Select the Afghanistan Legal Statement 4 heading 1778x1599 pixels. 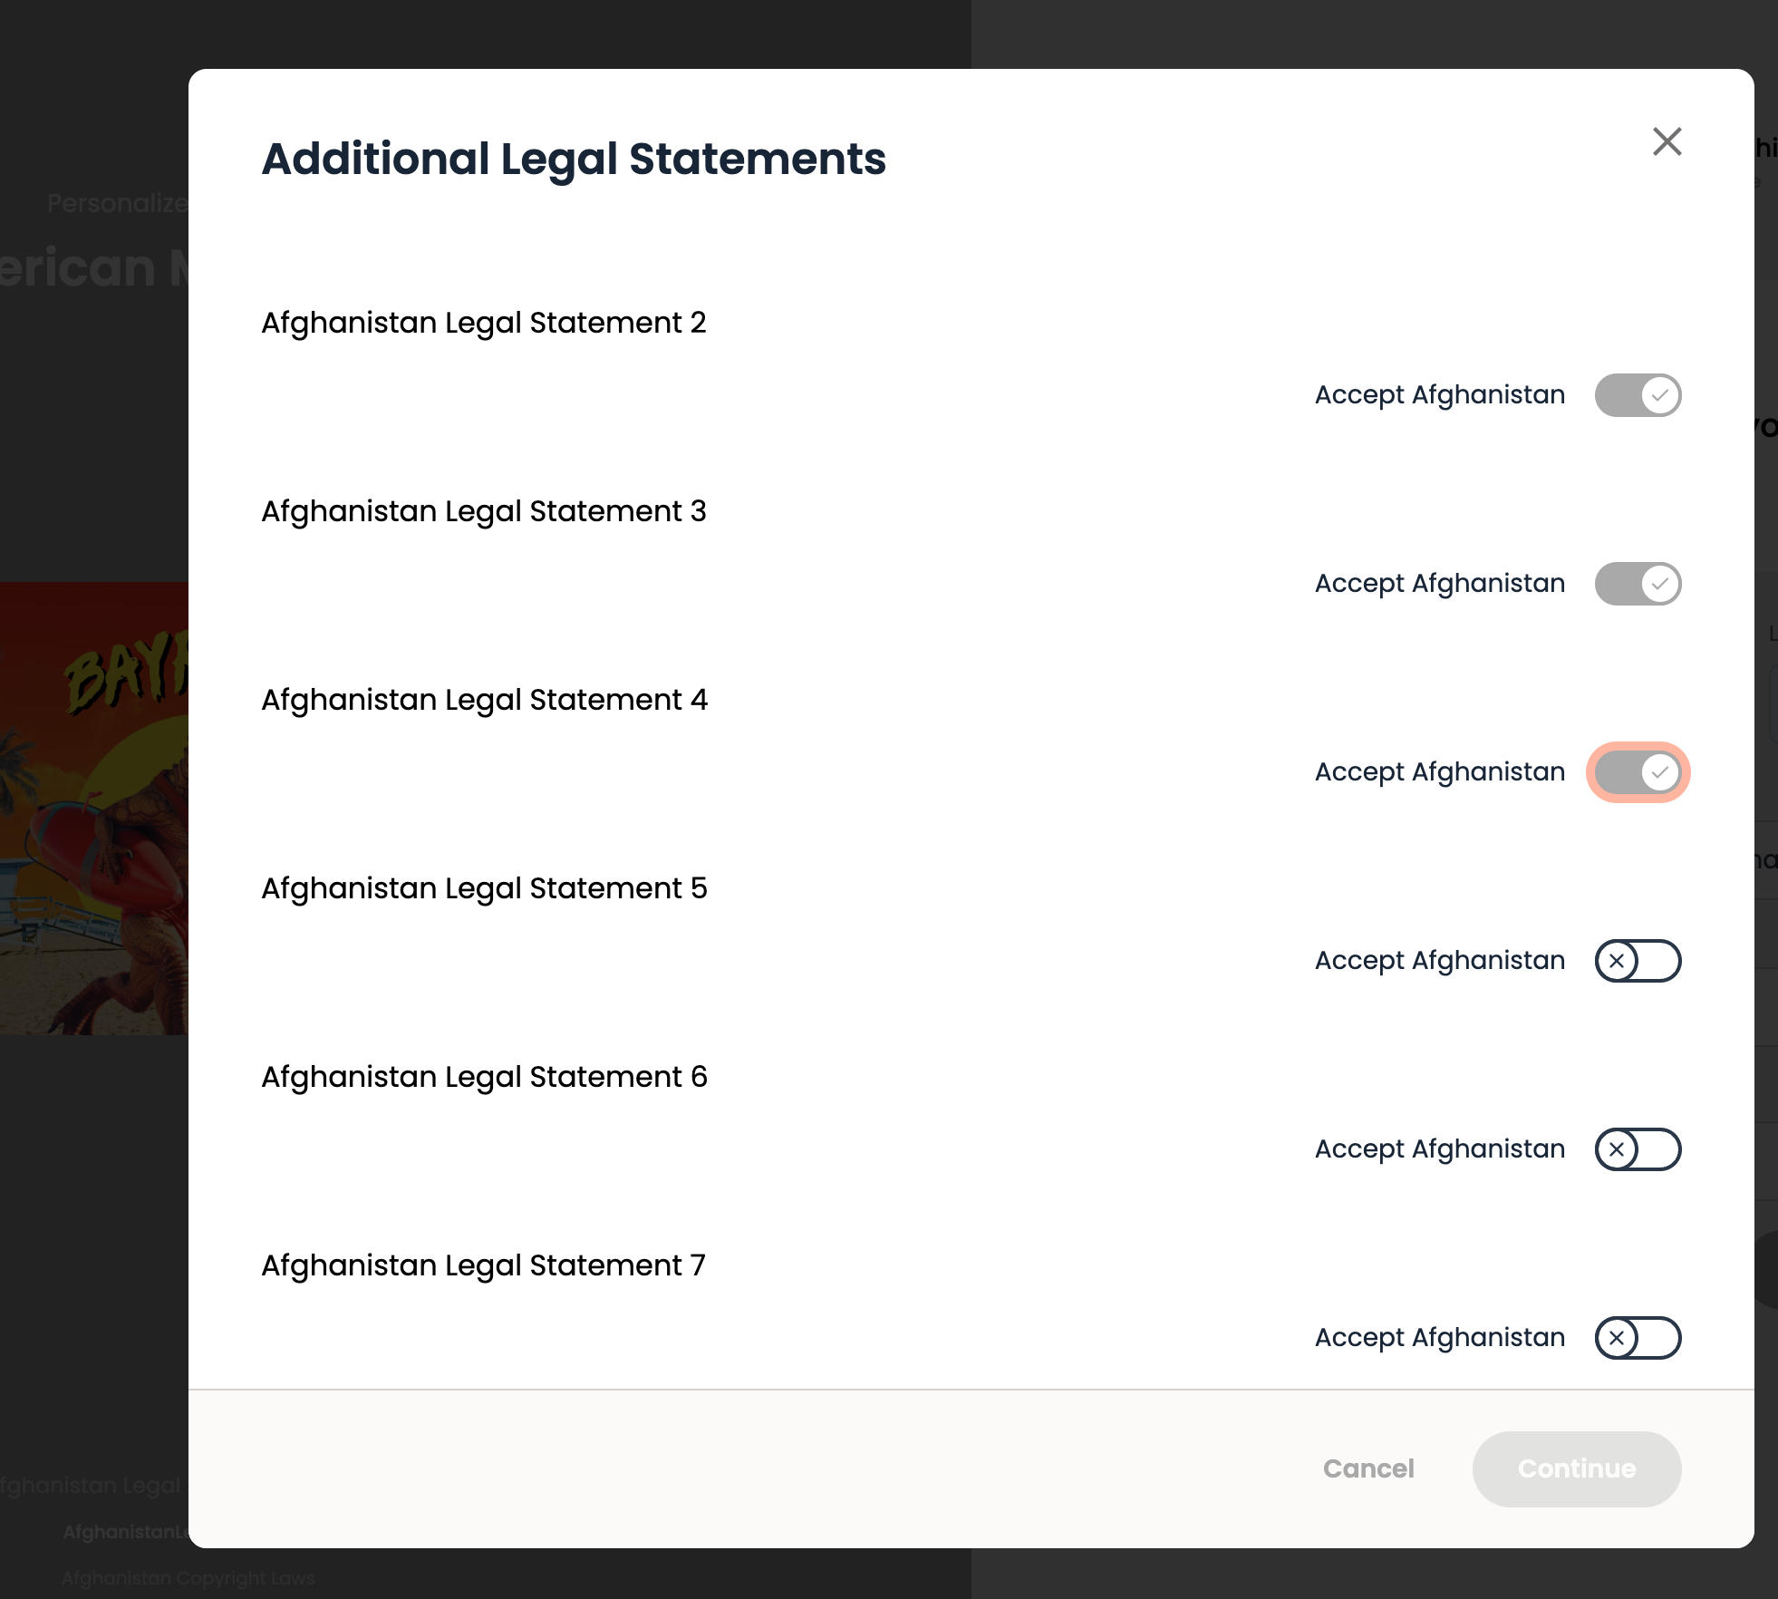pyautogui.click(x=484, y=700)
